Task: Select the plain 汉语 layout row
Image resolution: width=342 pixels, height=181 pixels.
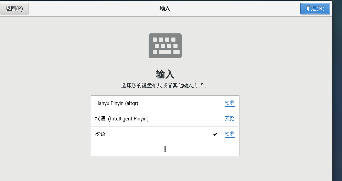Action: coord(165,134)
